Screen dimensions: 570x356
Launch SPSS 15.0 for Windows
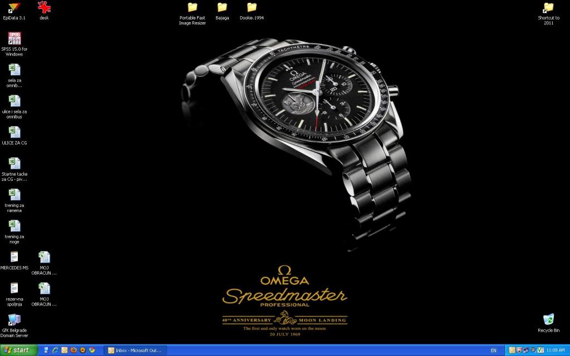(x=14, y=39)
